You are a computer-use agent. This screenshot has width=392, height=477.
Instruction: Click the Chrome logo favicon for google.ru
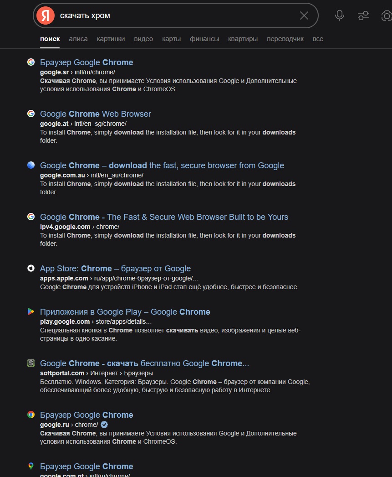point(31,415)
